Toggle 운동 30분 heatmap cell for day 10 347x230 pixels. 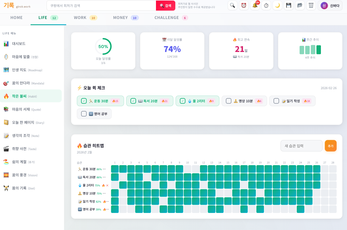188,169
